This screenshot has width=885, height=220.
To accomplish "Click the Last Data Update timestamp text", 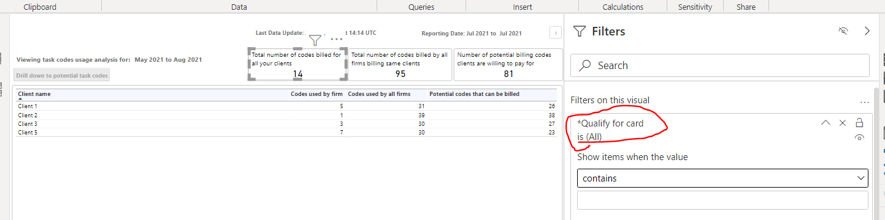I will point(316,32).
